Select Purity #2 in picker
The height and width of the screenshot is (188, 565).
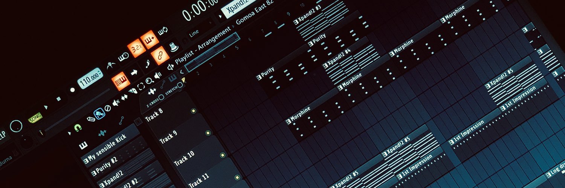tap(119, 157)
